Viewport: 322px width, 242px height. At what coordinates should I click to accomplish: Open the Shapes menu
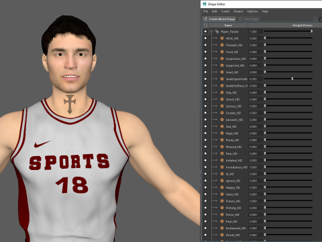238,11
